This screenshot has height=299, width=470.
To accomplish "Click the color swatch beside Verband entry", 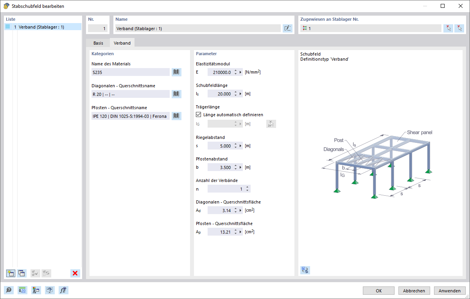I will click(7, 26).
